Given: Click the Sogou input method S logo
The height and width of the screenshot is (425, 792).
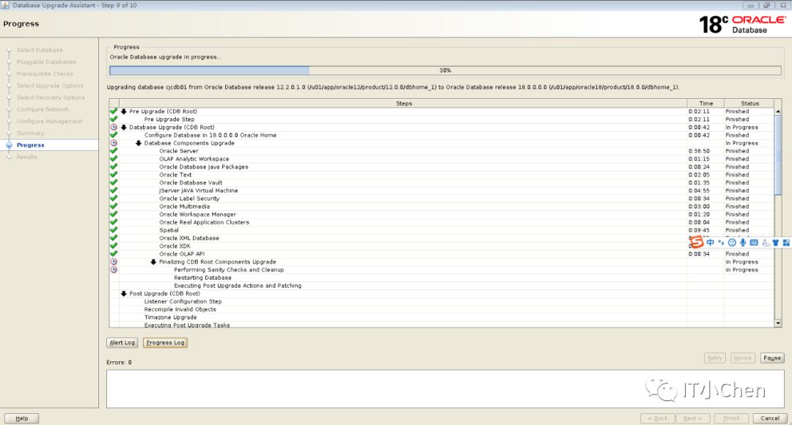Looking at the screenshot, I should 697,243.
